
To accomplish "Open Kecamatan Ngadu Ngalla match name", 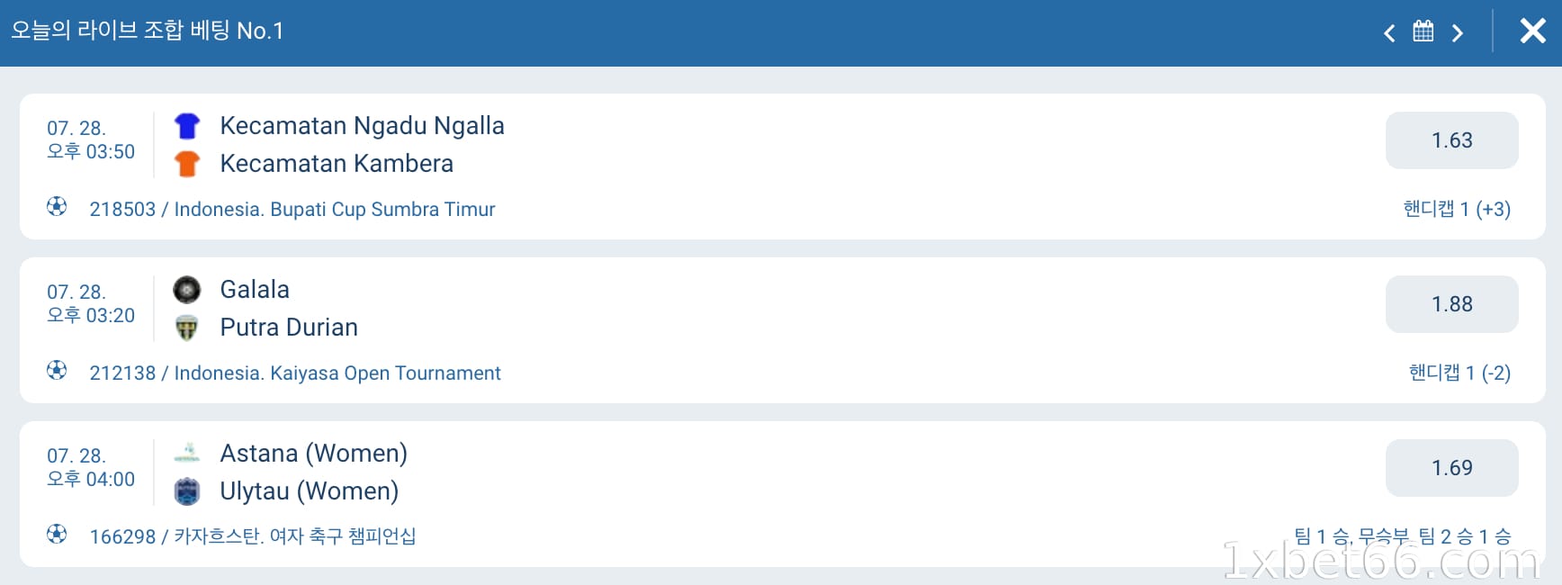I will coord(362,126).
